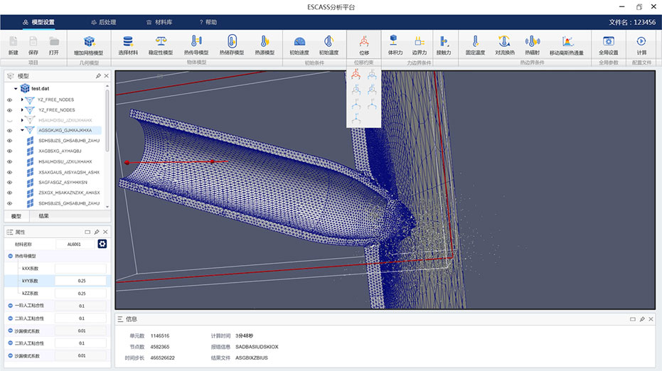
Task: Collapse the AGSGKJKG_GJHXAJKHXA tree node
Action: (22, 131)
